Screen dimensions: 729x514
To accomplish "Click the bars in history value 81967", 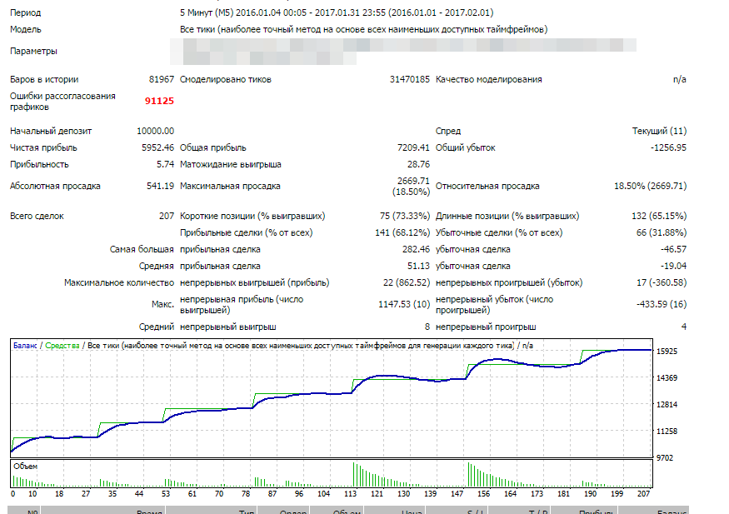I will (161, 79).
